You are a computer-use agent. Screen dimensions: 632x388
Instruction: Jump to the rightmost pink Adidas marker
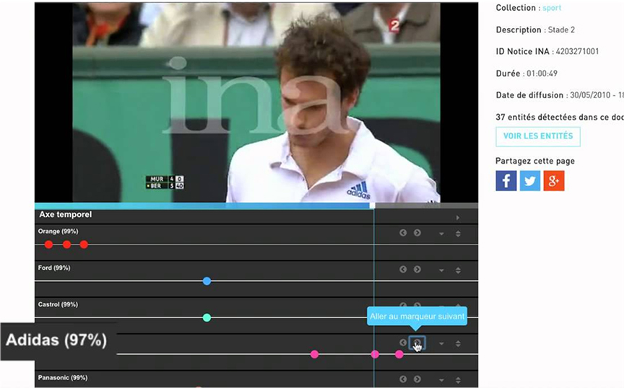[399, 354]
